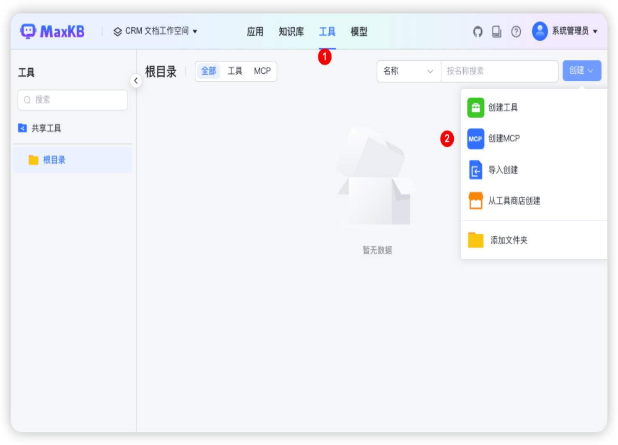
Task: Switch filter to 工具 only
Action: pyautogui.click(x=235, y=71)
